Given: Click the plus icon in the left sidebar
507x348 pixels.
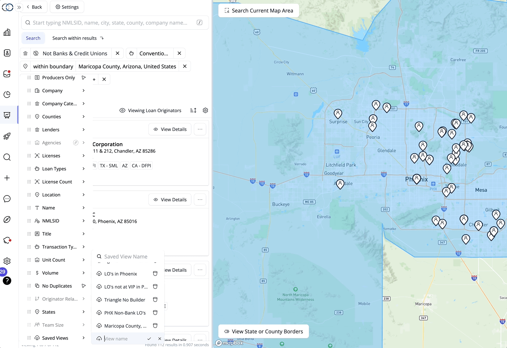Looking at the screenshot, I should (7, 178).
